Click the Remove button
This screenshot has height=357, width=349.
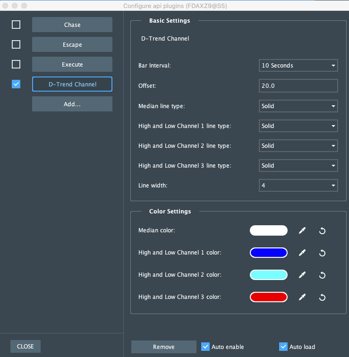pyautogui.click(x=163, y=347)
